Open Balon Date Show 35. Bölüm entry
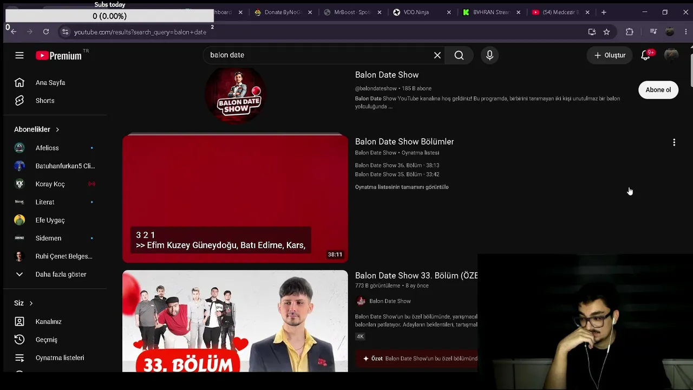 click(397, 174)
